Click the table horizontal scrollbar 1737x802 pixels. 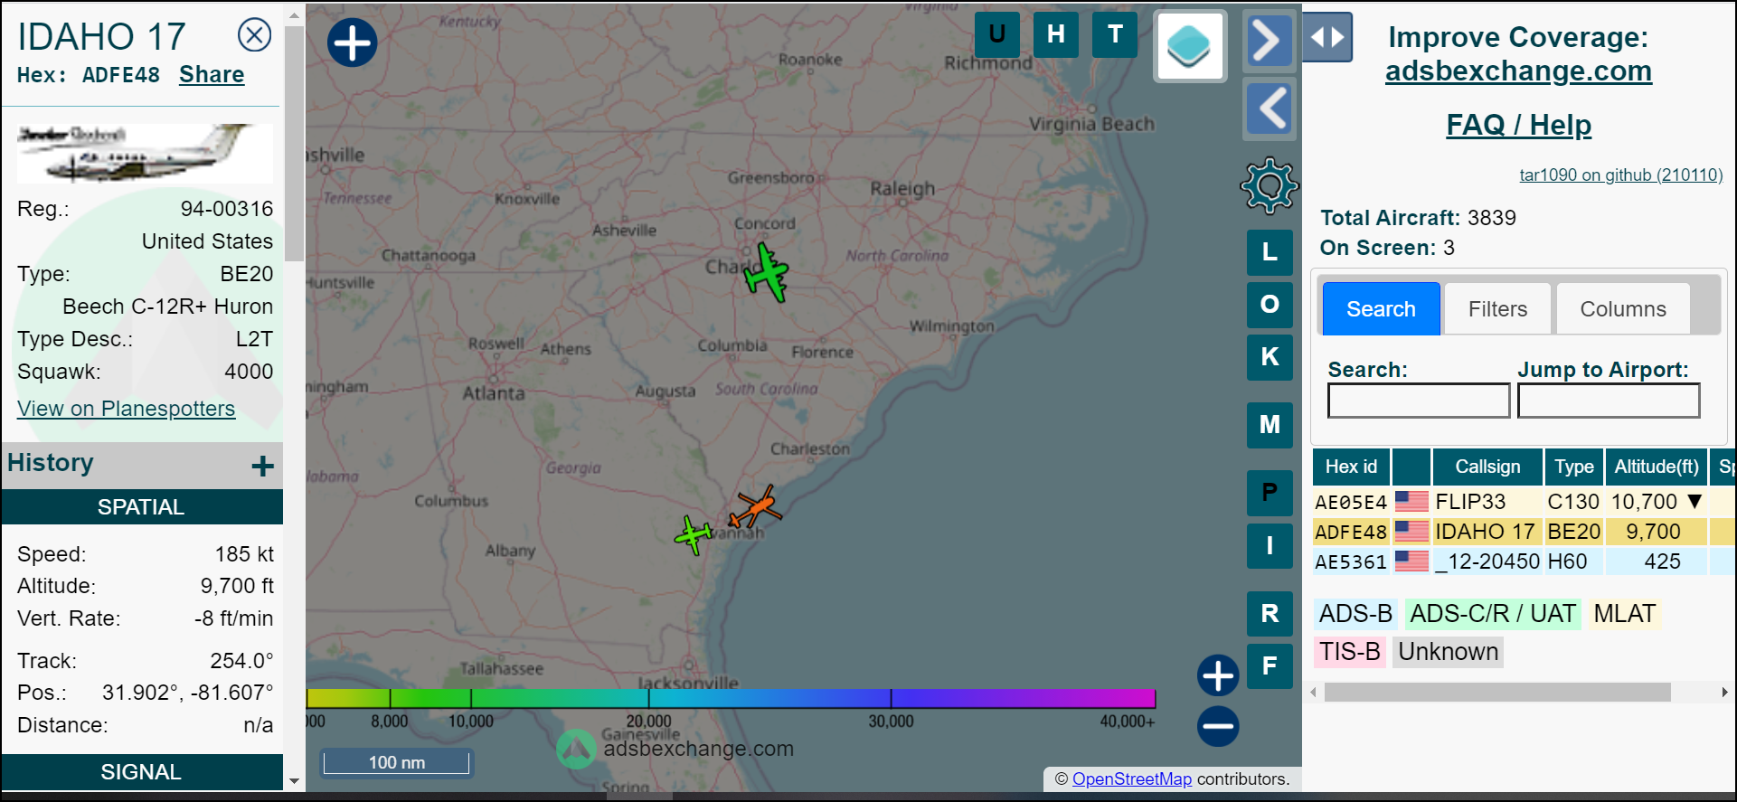(x=1497, y=693)
